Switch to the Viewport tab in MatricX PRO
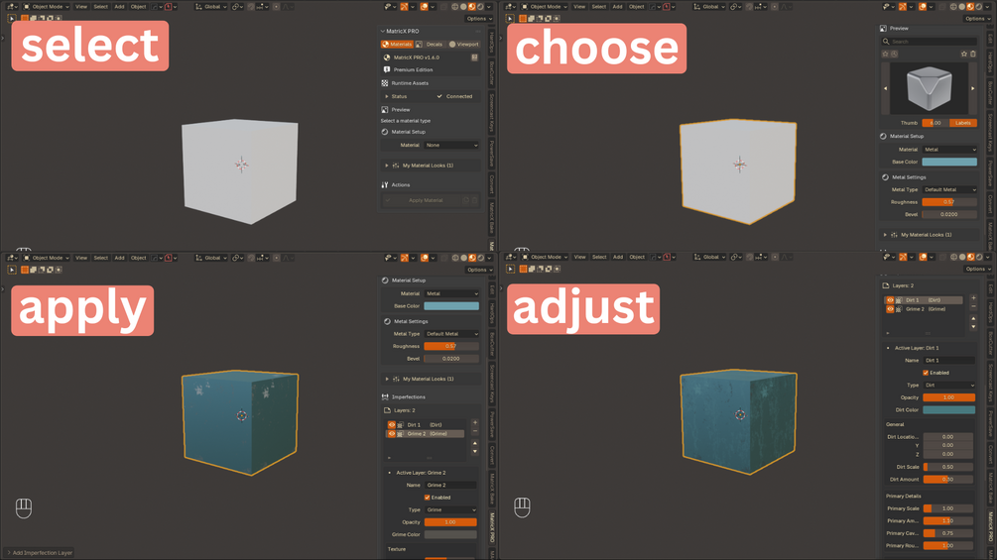Viewport: 997px width, 560px height. click(464, 45)
